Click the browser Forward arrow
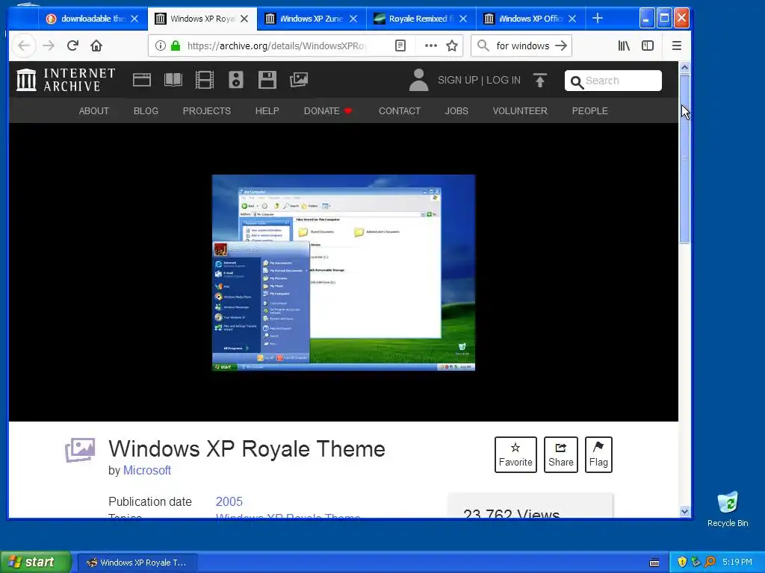765x573 pixels. [49, 46]
